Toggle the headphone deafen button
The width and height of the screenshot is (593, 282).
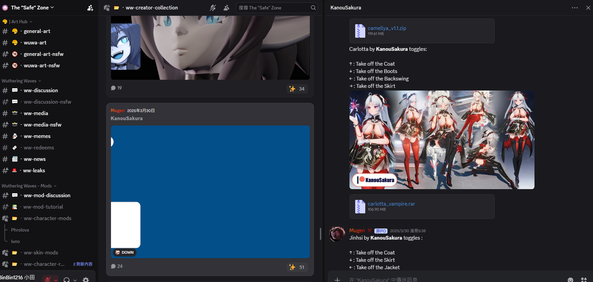point(67,280)
